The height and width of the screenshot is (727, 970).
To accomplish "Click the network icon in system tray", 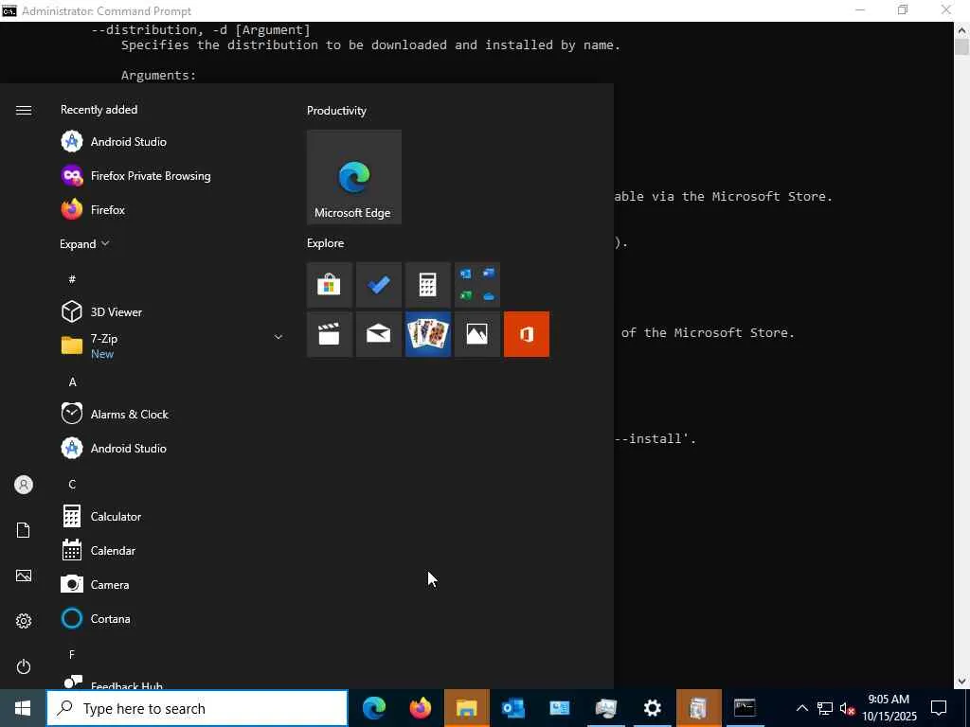I will tap(825, 708).
